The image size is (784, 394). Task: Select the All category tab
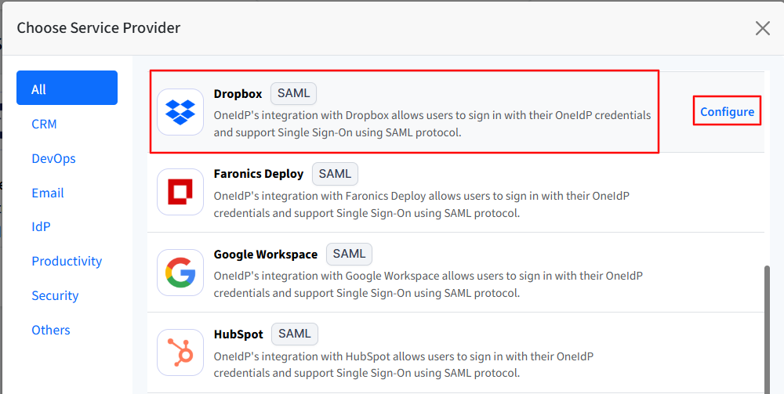pyautogui.click(x=67, y=88)
